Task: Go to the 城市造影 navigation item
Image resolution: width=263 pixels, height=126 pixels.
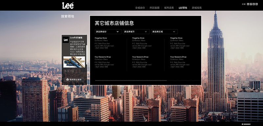Action: 169,8
